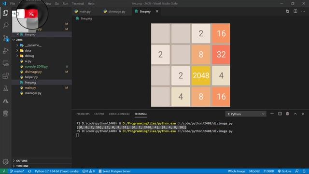The image size is (309, 174).
Task: Click live.png in the breadcrumb
Action: tap(86, 18)
